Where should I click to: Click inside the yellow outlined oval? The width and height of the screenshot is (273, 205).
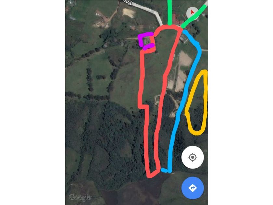pyautogui.click(x=197, y=103)
